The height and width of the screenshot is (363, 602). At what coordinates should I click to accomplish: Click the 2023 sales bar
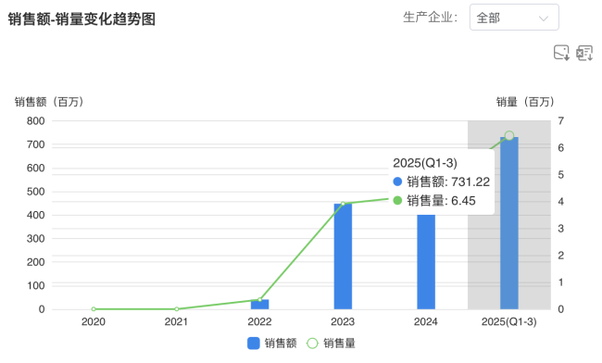pos(343,257)
